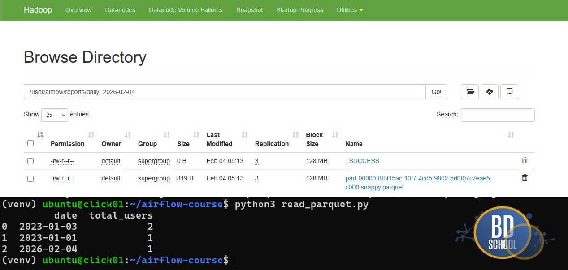The image size is (568, 270).
Task: Focus the Search text box
Action: [x=498, y=115]
